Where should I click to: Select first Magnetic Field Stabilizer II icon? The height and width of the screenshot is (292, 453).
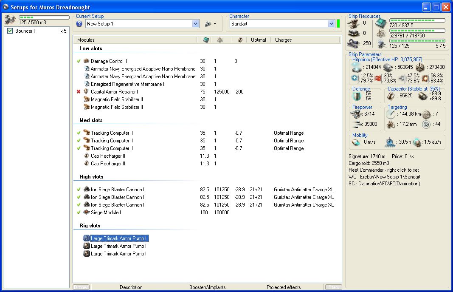click(86, 99)
